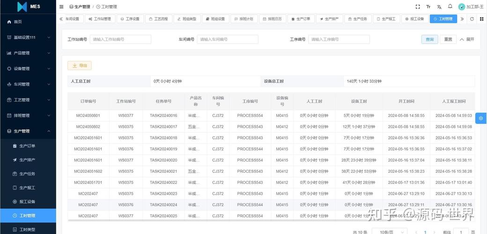
Task: Click table cell TASK20240016
Action: (x=163, y=116)
